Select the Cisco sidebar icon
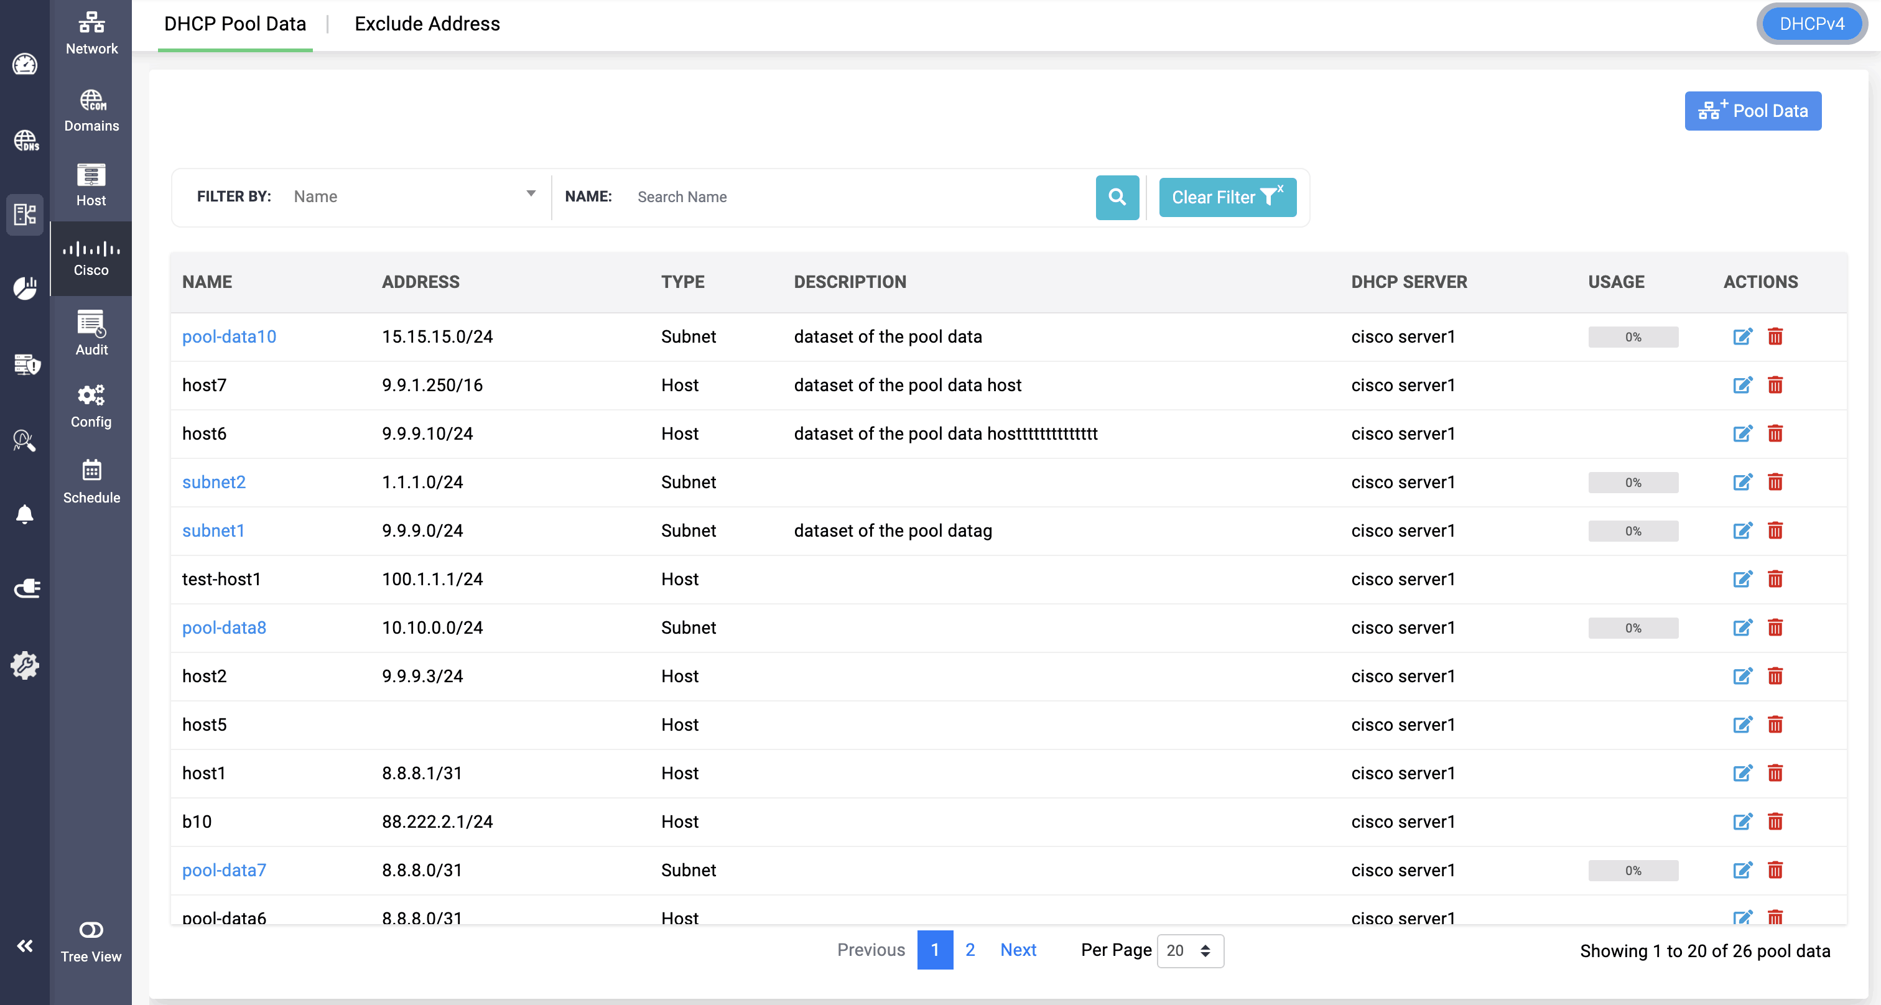Screen dimensions: 1881x1005 [x=91, y=257]
